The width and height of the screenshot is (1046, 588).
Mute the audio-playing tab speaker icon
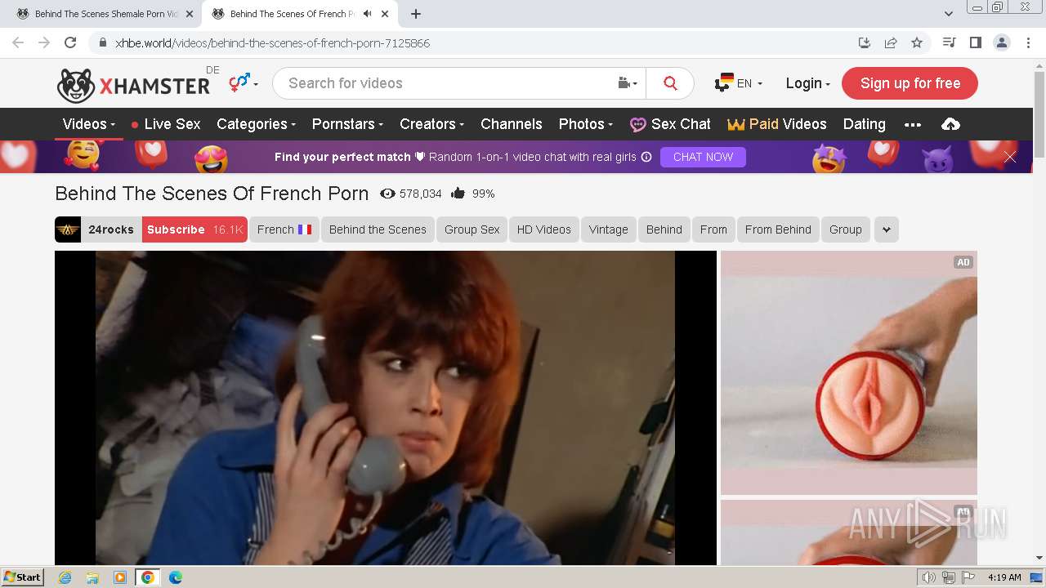[368, 14]
